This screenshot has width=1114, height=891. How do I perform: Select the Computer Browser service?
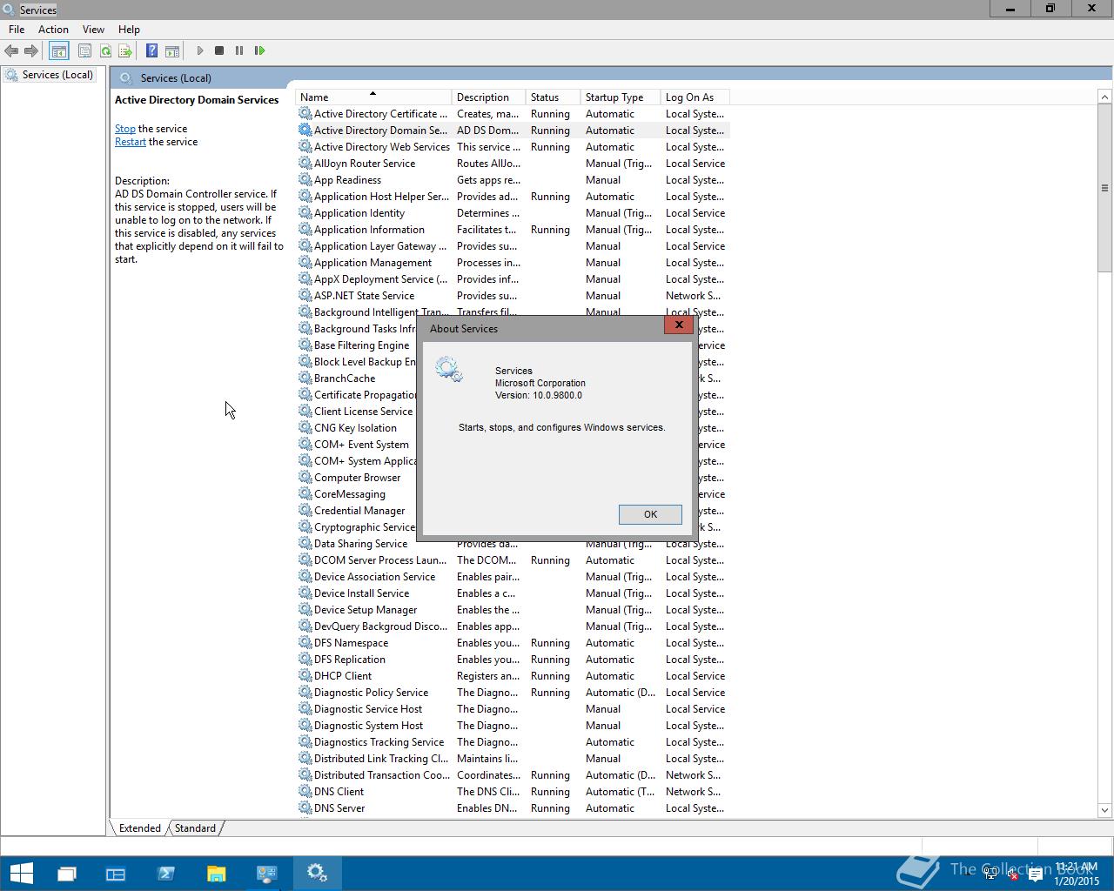tap(357, 478)
